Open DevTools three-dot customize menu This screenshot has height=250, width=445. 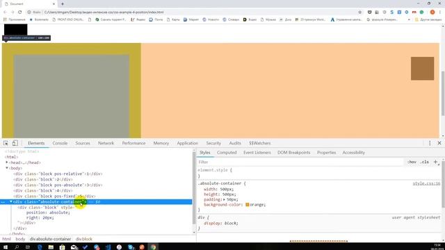coord(430,143)
